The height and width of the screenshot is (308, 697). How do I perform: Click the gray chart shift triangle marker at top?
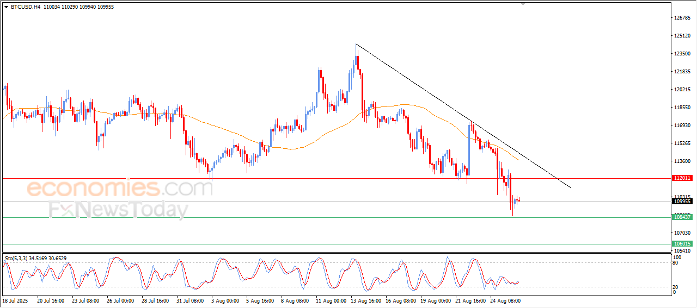(523, 4)
